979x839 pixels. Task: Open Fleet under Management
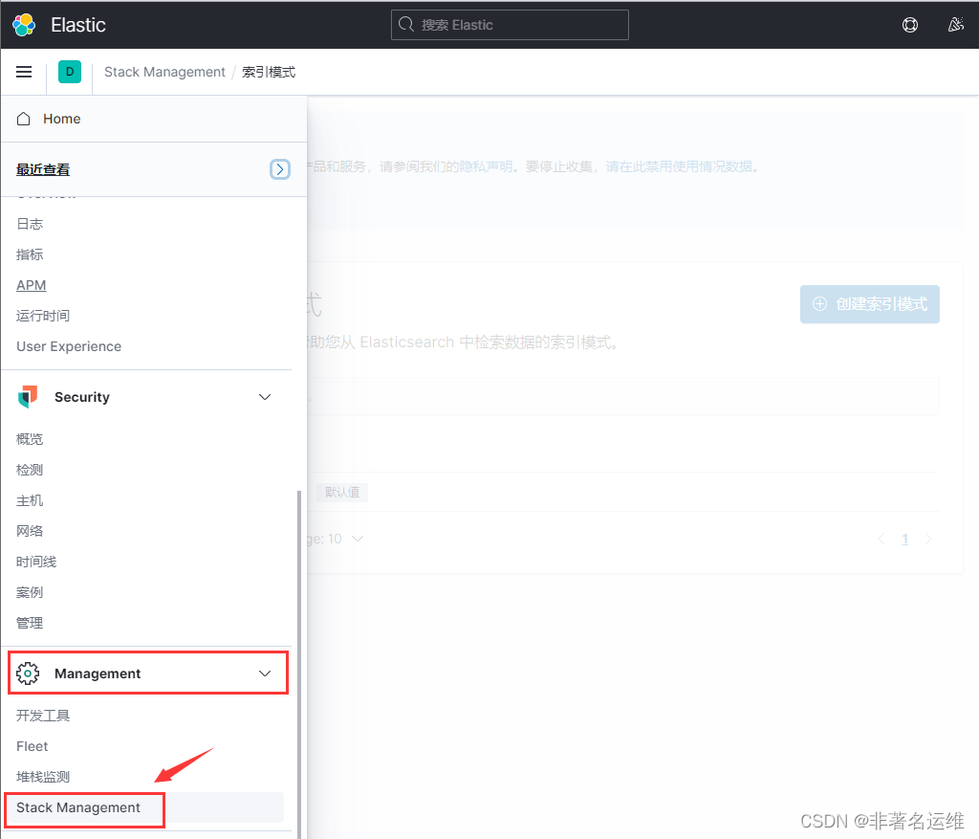[x=32, y=746]
